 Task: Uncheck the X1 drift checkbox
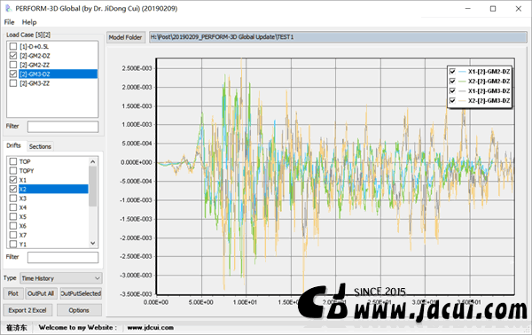13,180
